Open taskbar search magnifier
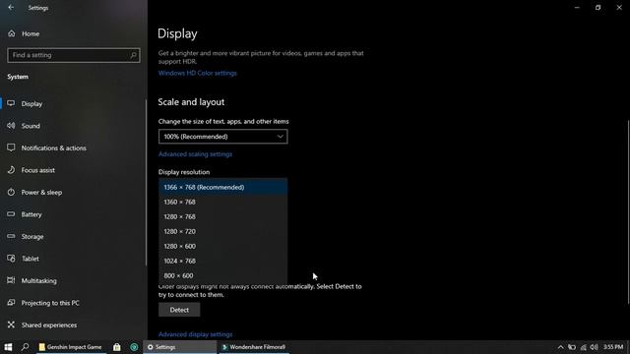The image size is (630, 354). click(25, 347)
